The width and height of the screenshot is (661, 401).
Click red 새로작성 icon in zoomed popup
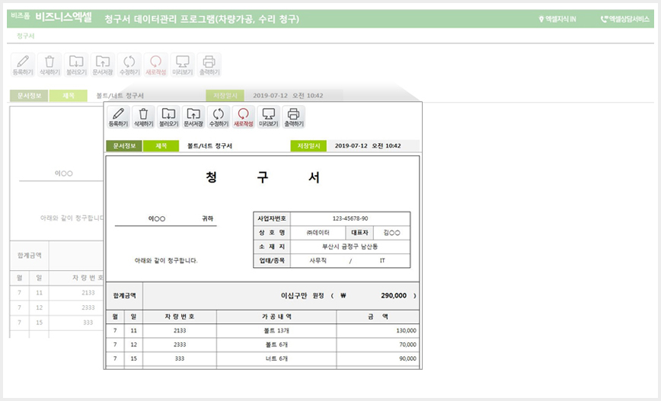point(243,116)
